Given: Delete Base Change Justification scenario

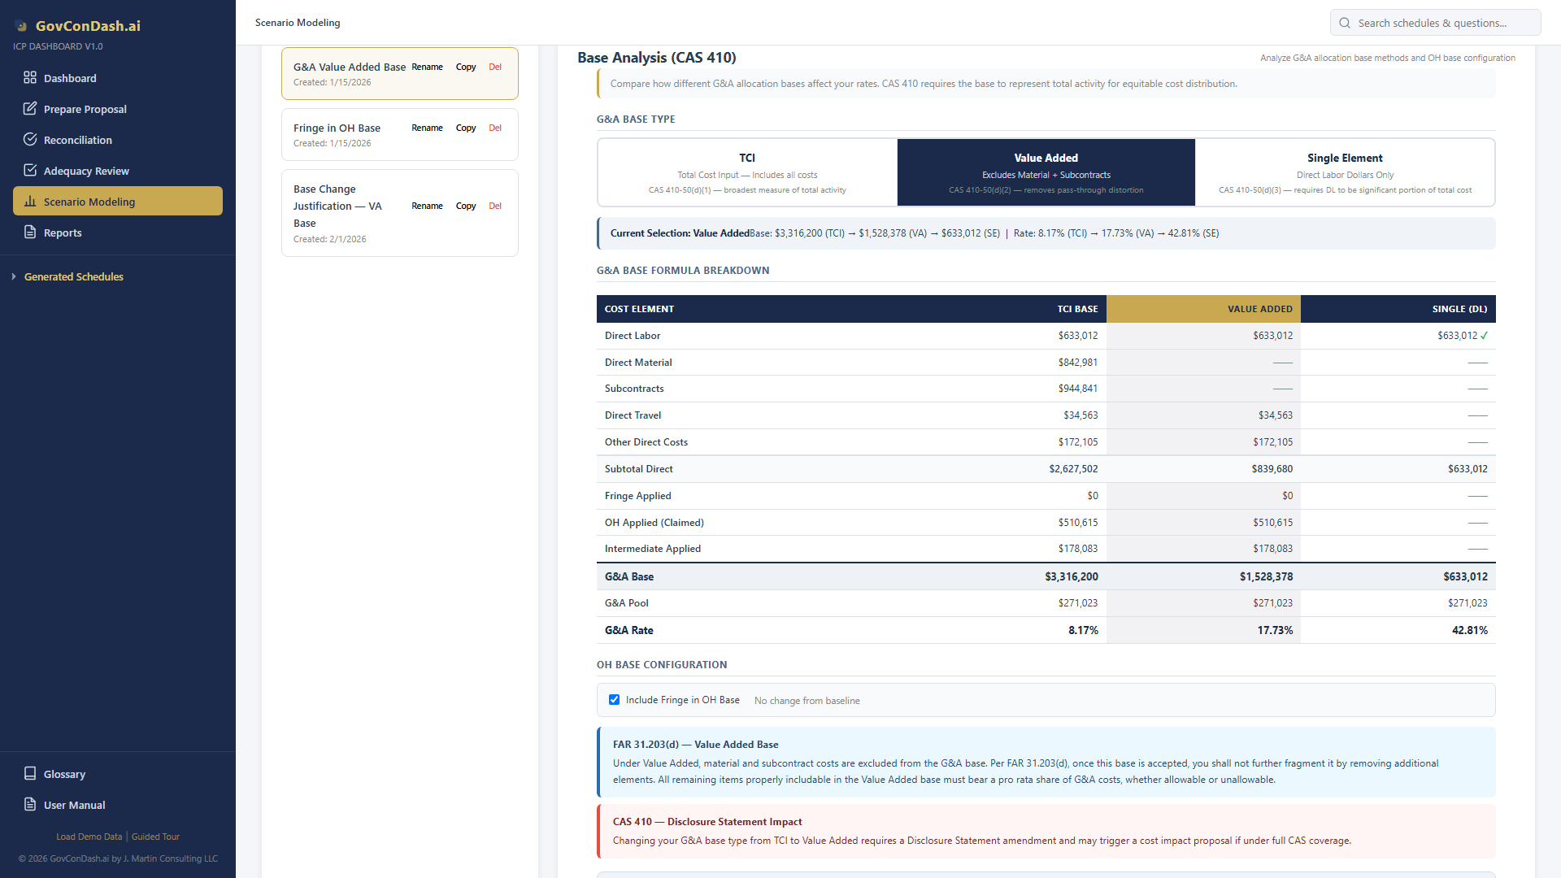Looking at the screenshot, I should 495,206.
